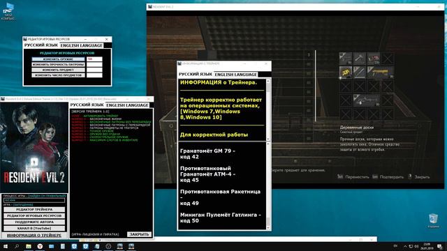Show hidden tray icons chevron

[405, 246]
